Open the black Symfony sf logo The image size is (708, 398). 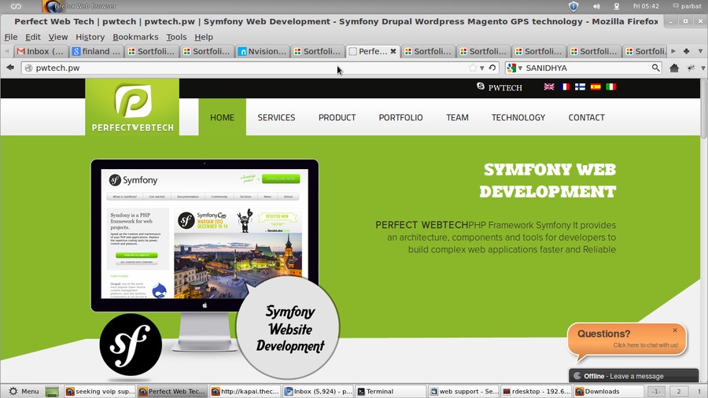coord(131,345)
